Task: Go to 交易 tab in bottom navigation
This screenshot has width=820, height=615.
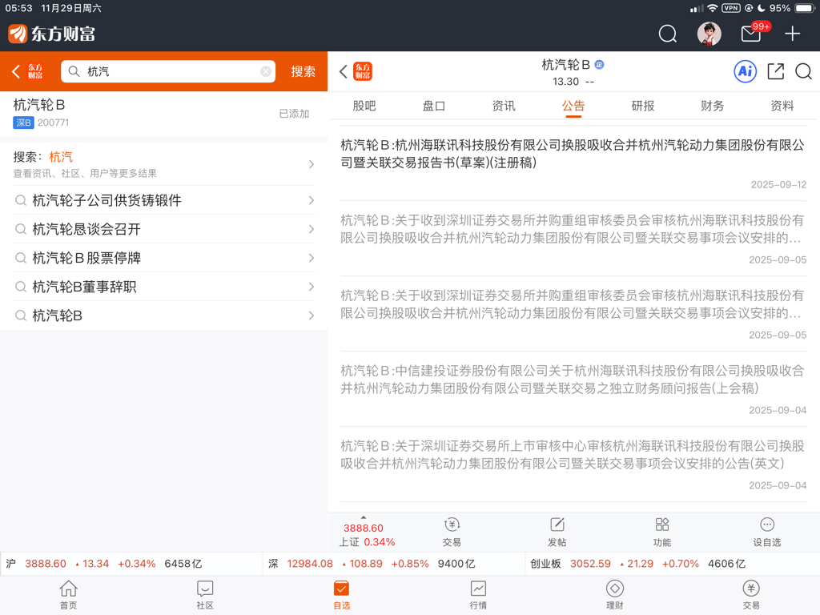Action: 751,595
